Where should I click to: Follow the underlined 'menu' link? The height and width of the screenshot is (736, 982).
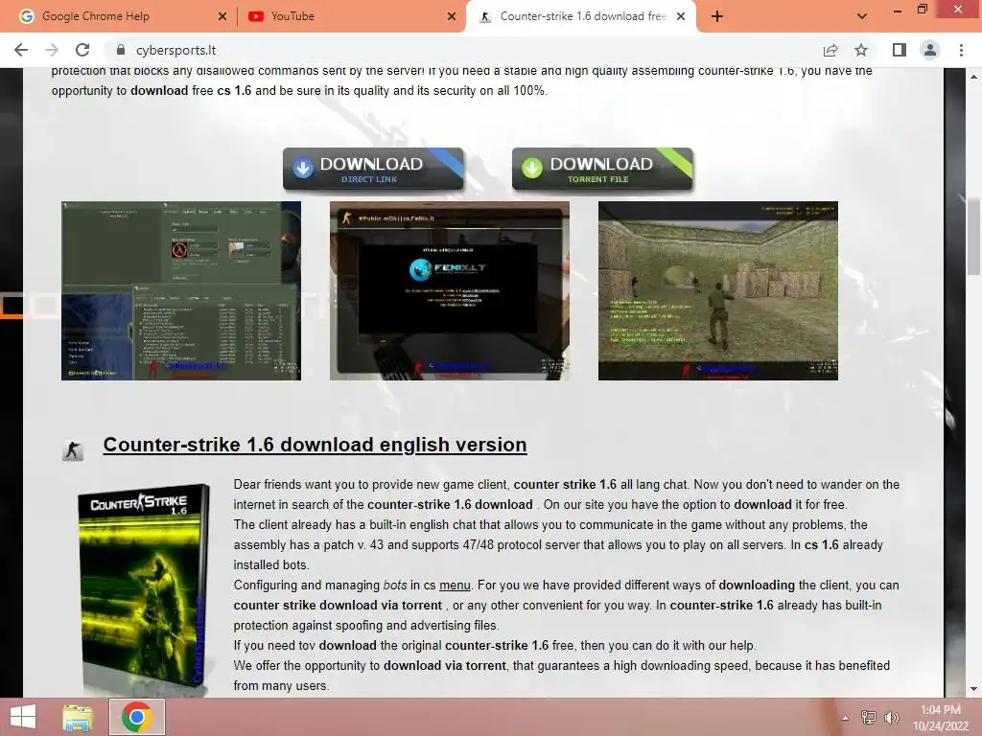455,586
